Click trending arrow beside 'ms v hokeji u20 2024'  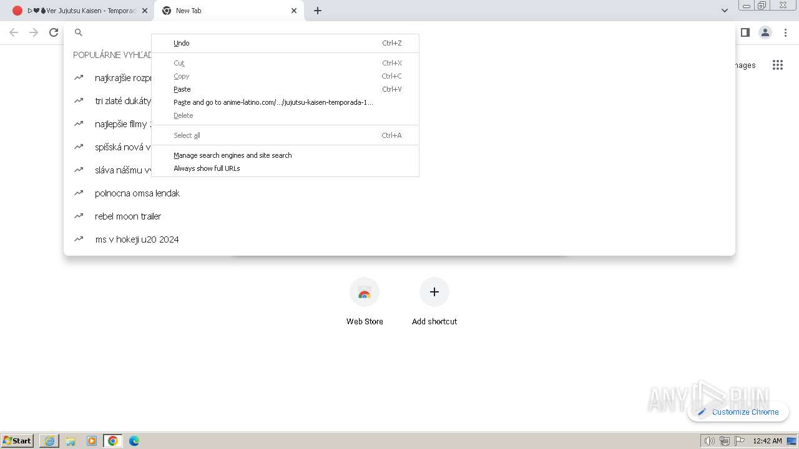(79, 239)
